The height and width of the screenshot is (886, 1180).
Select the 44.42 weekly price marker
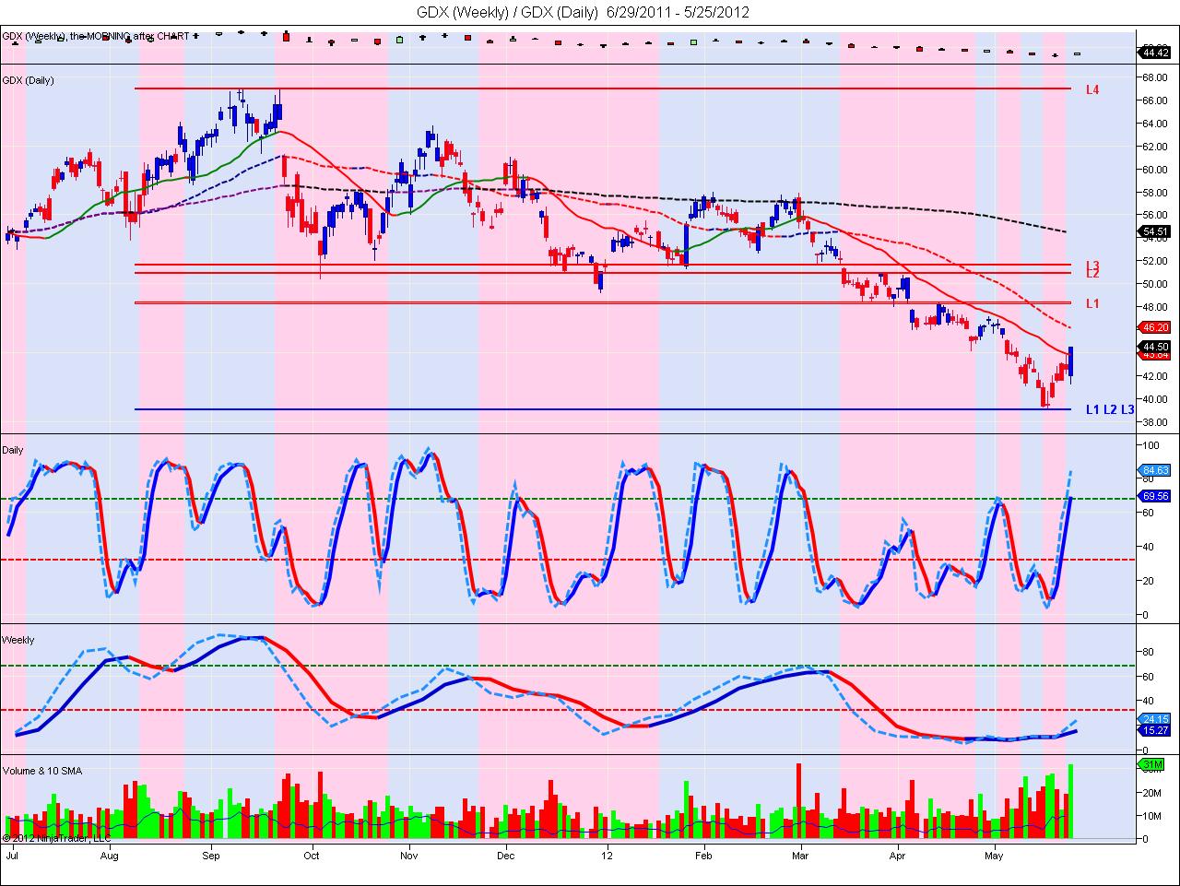tap(1154, 53)
